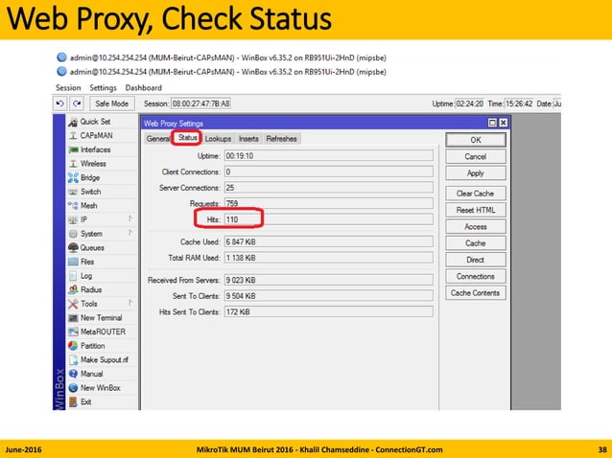The image size is (612, 458).
Task: Expand the IP submenu
Action: tap(130, 219)
